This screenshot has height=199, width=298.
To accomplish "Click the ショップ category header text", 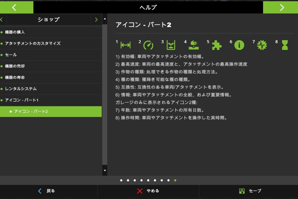I will (49, 20).
